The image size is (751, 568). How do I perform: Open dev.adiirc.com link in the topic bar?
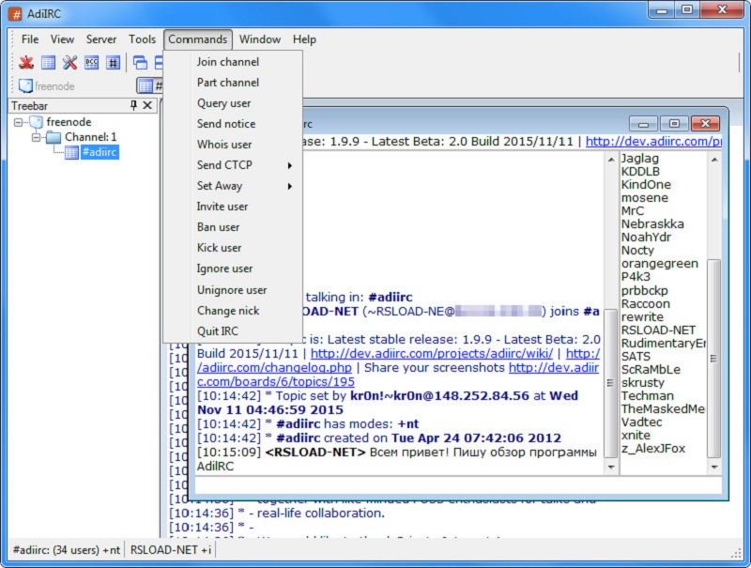tap(653, 141)
